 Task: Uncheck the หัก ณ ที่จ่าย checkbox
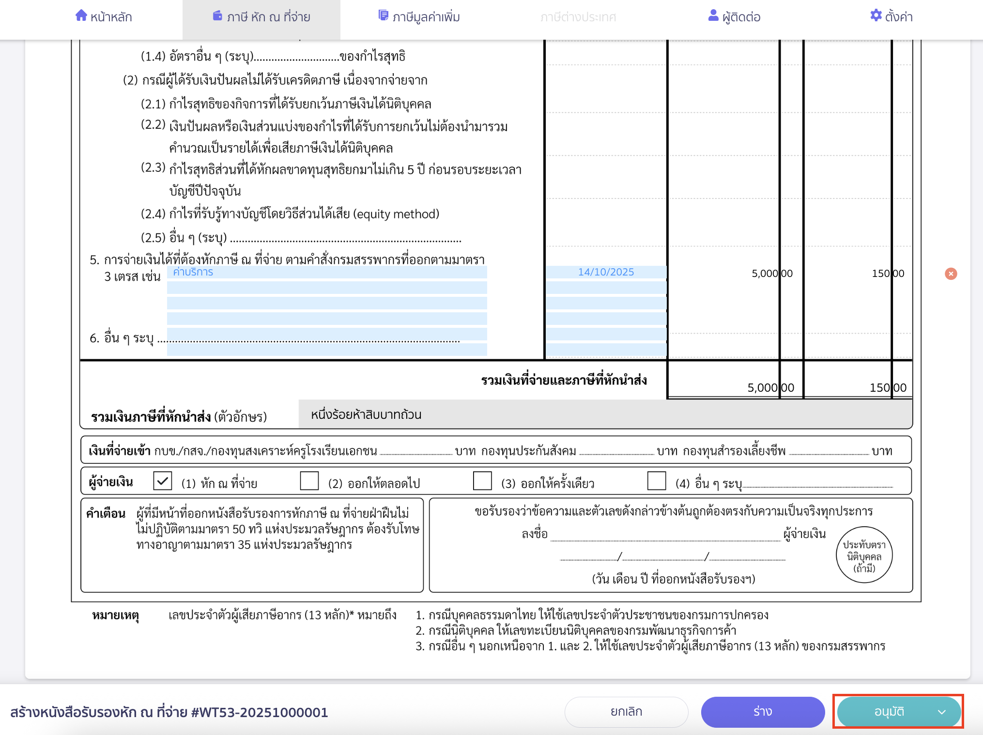point(162,481)
